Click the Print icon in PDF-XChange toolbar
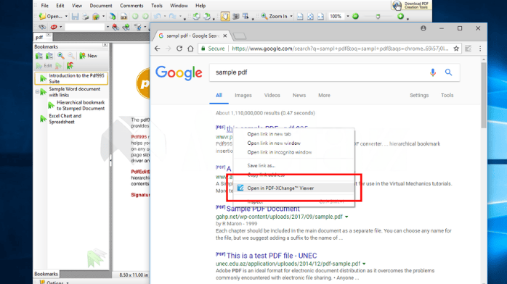 [86, 16]
